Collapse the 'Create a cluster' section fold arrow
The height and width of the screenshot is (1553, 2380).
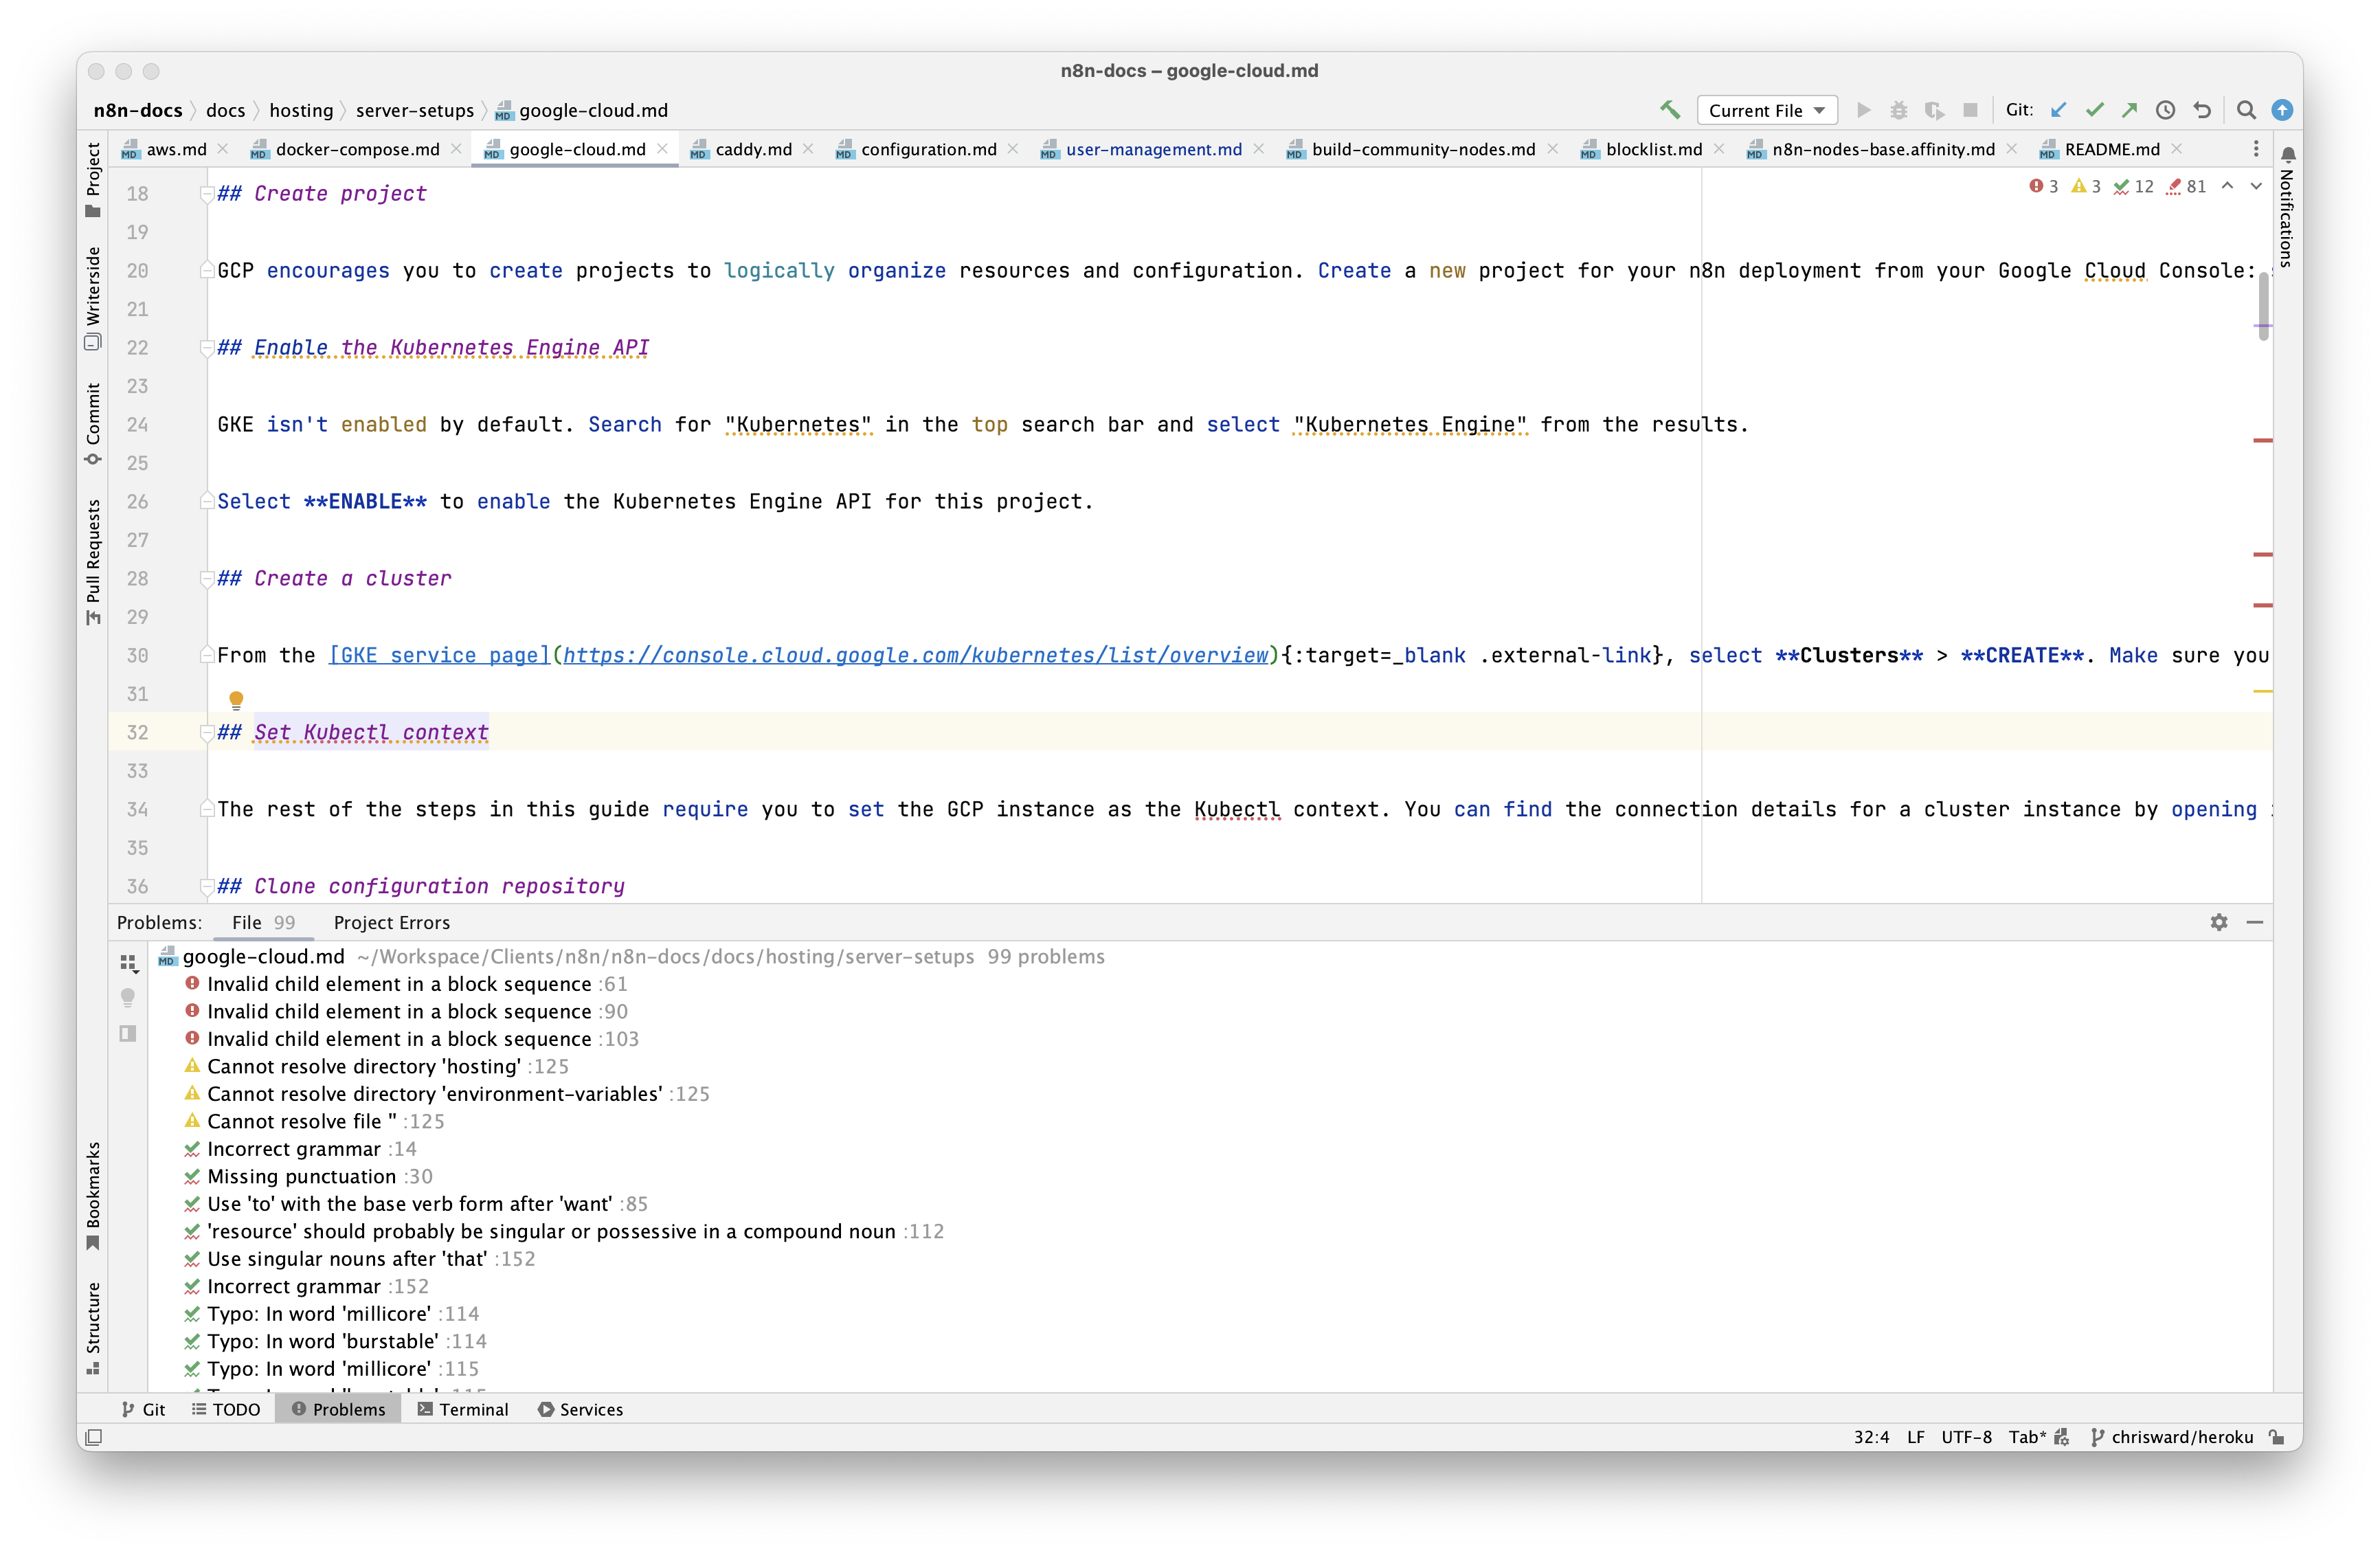coord(207,579)
